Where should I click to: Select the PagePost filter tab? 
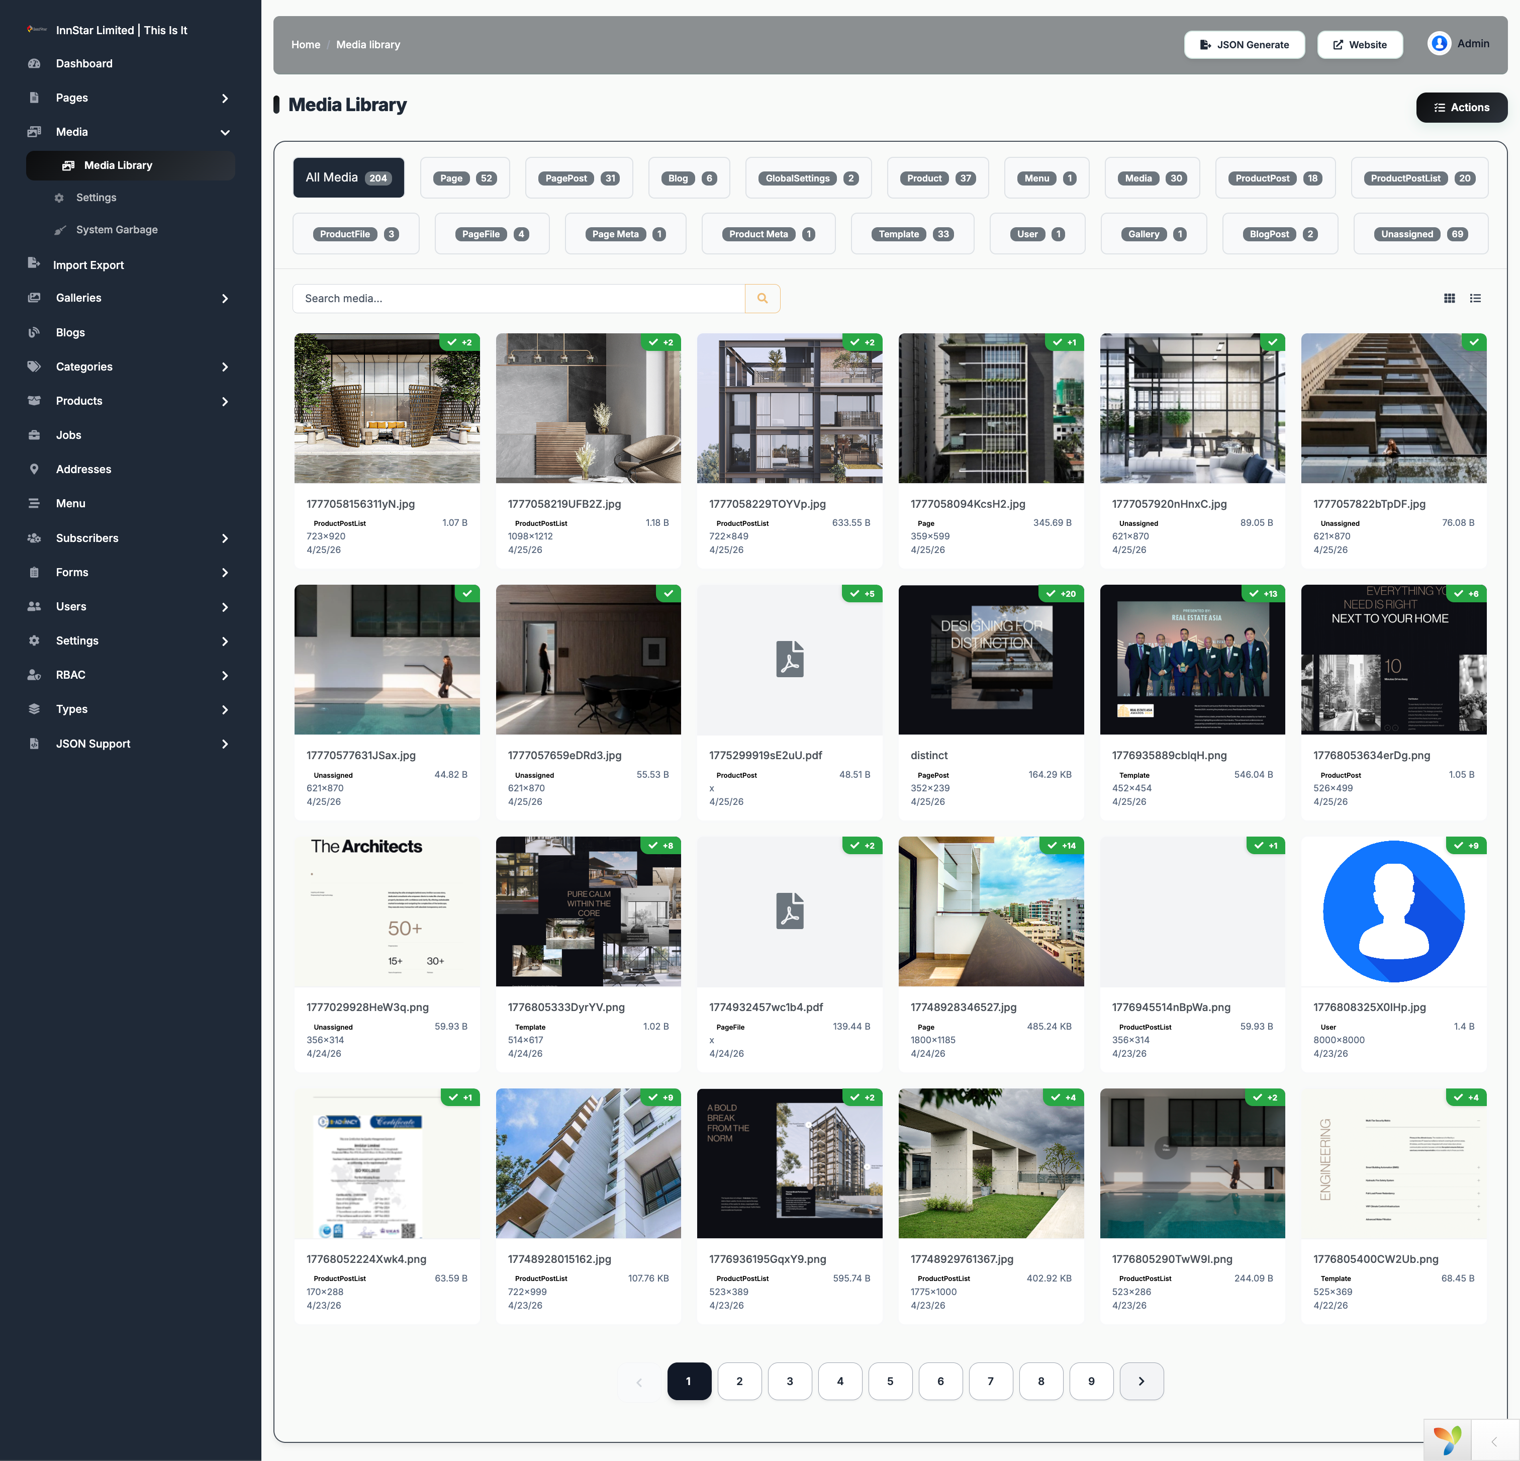pos(579,178)
